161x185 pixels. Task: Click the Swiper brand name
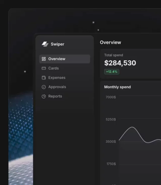click(57, 44)
